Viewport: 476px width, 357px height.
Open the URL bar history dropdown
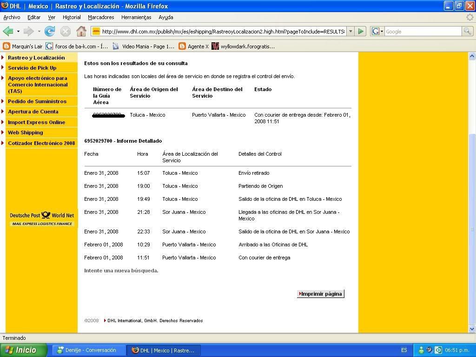click(350, 31)
